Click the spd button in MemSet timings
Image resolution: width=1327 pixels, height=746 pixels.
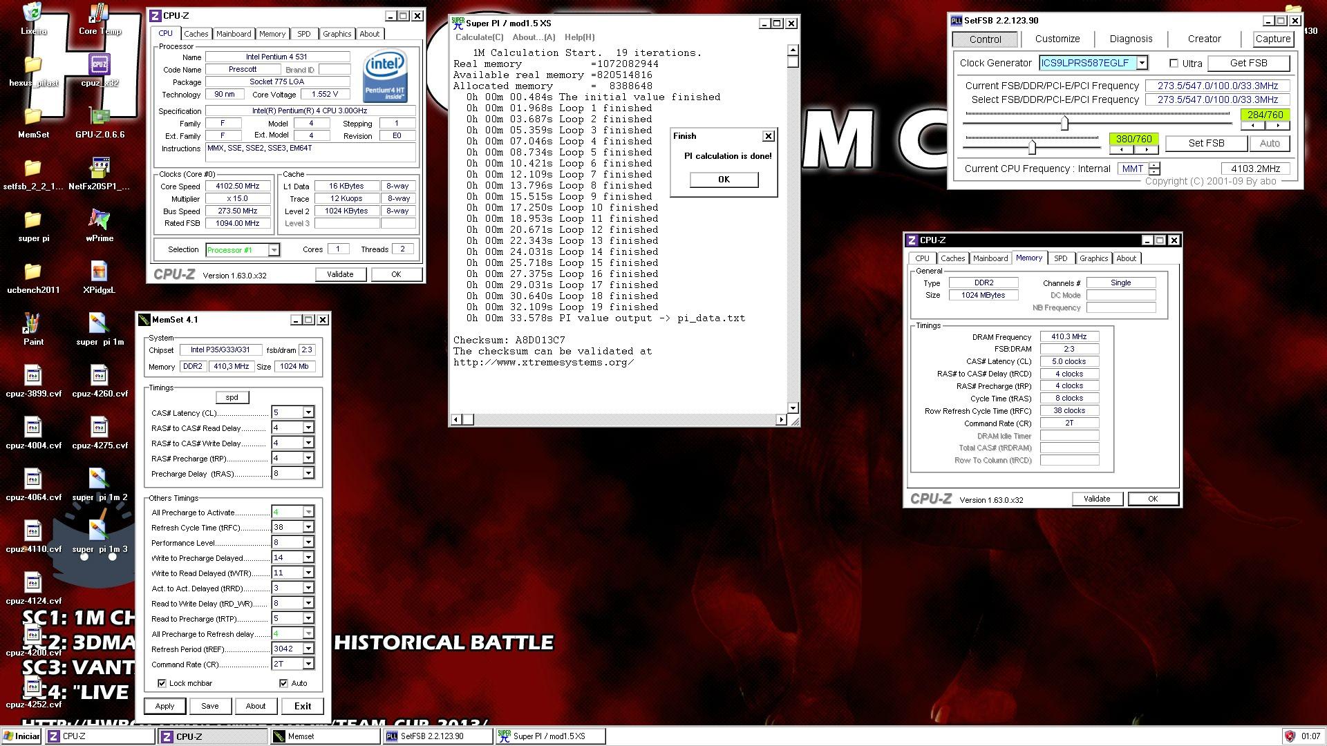232,397
